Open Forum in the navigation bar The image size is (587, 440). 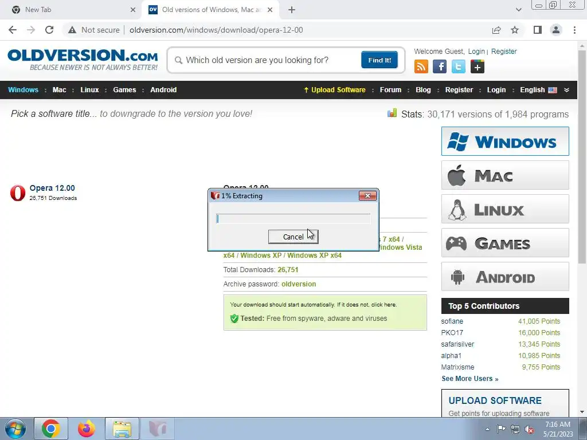tap(390, 90)
